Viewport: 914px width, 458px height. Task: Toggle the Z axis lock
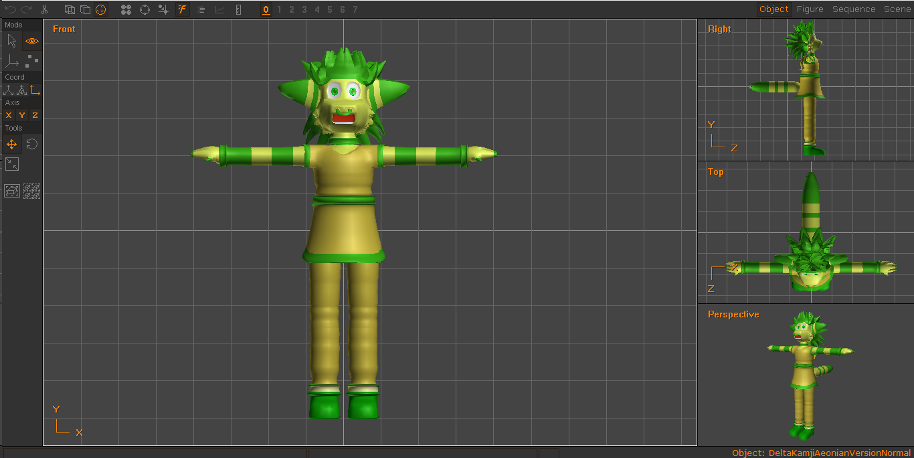[x=35, y=115]
